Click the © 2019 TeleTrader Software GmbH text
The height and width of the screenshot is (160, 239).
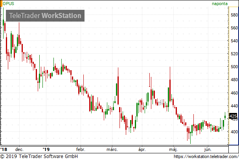click(39, 156)
